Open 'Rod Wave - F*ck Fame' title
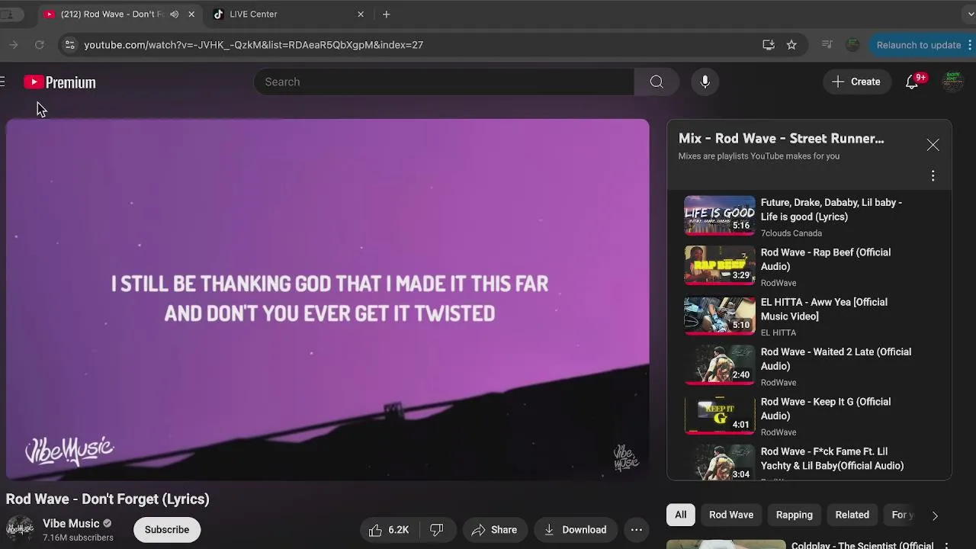The width and height of the screenshot is (976, 549). [832, 458]
